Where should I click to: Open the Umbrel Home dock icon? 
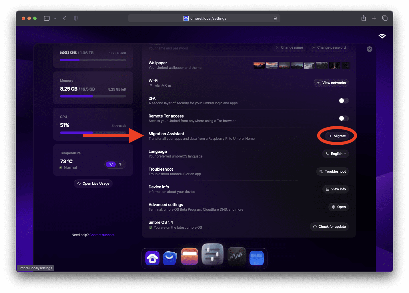(152, 258)
